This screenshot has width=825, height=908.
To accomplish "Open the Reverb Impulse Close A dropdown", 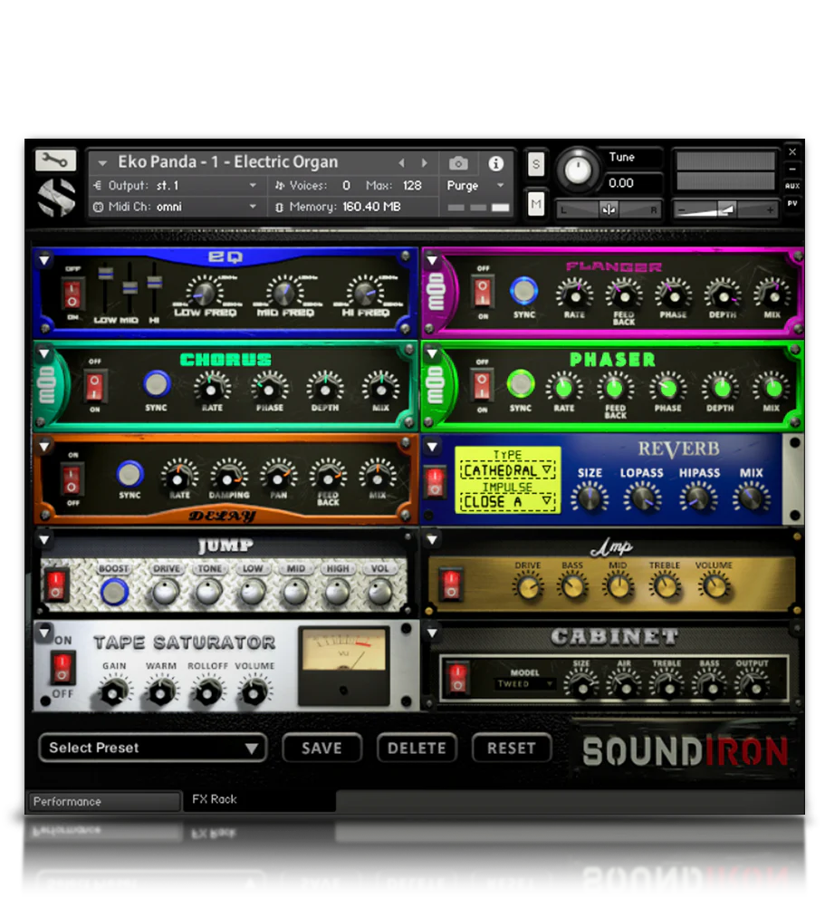I will point(507,501).
